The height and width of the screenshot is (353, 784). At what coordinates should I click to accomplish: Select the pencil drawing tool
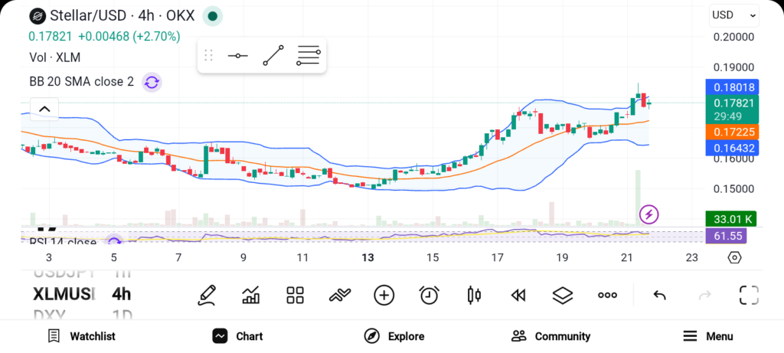click(207, 295)
